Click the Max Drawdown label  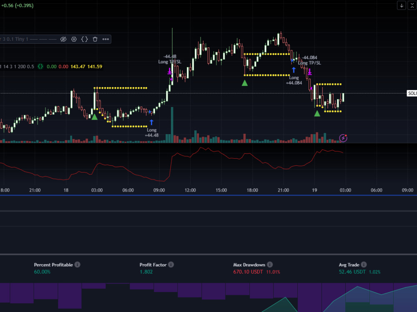click(249, 265)
